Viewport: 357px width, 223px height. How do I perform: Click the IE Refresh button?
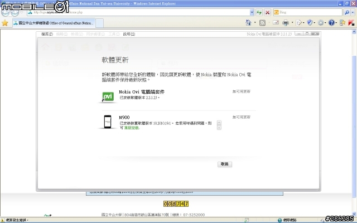[259, 12]
